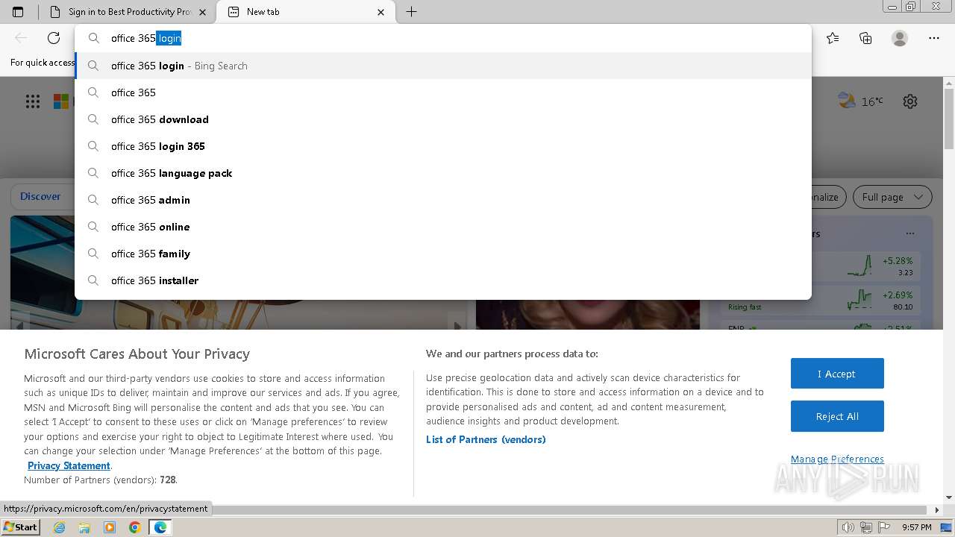The width and height of the screenshot is (955, 537).
Task: Open the Action Center flag tray icon
Action: coord(883,527)
